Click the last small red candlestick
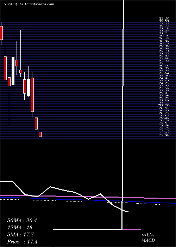176x247 pixels. pos(40,134)
